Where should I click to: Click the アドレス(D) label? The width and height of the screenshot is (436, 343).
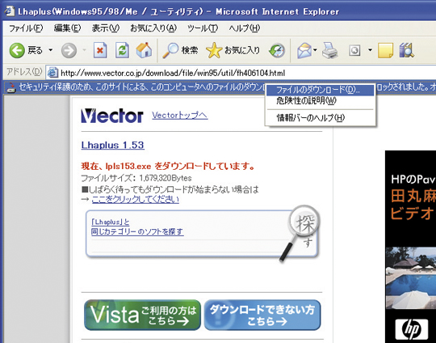[24, 72]
